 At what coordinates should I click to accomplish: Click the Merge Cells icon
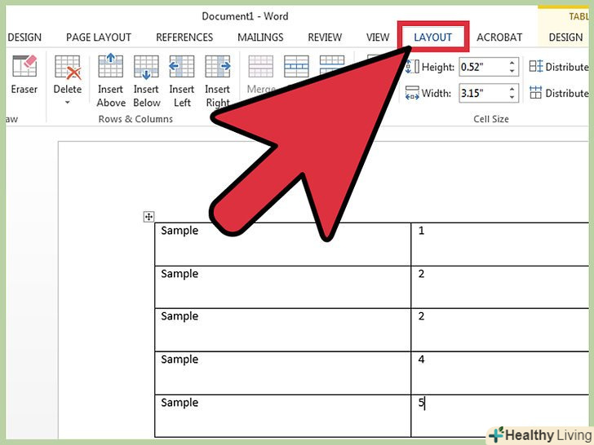260,66
